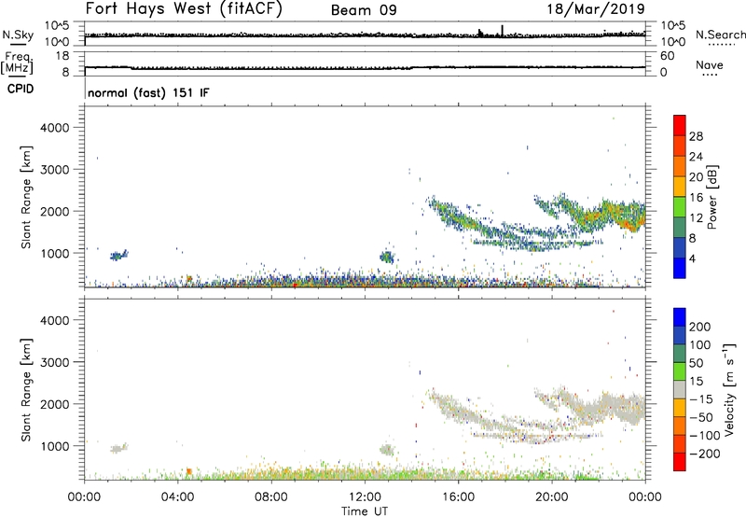Click the date "18/Mar/2019"
The width and height of the screenshot is (746, 517).
pos(596,9)
